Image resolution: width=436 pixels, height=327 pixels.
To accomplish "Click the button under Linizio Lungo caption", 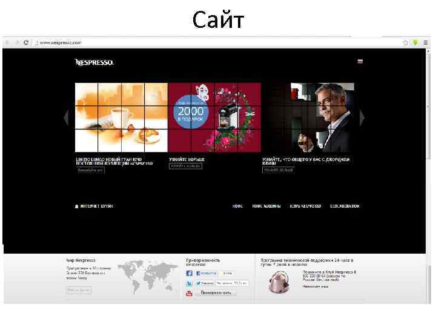I will (x=90, y=170).
